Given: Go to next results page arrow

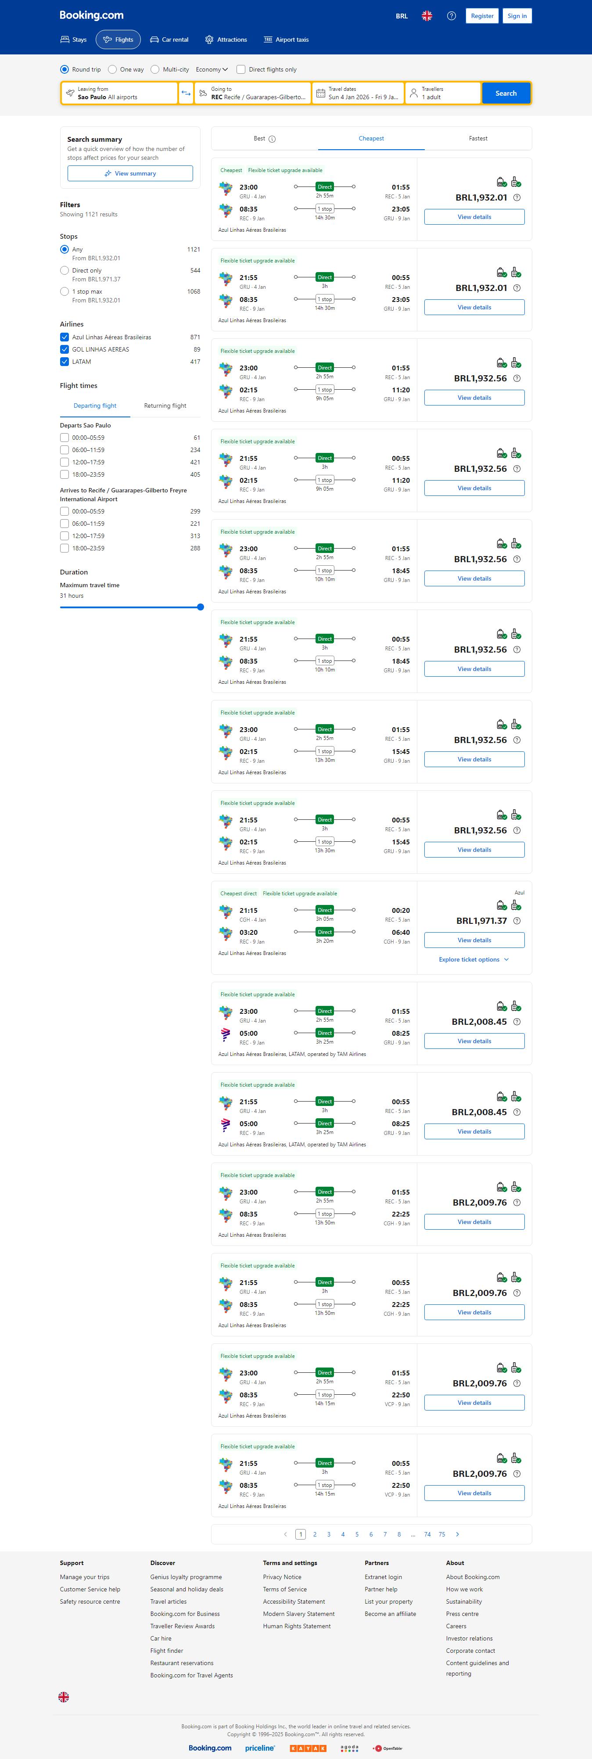Looking at the screenshot, I should (x=457, y=1534).
